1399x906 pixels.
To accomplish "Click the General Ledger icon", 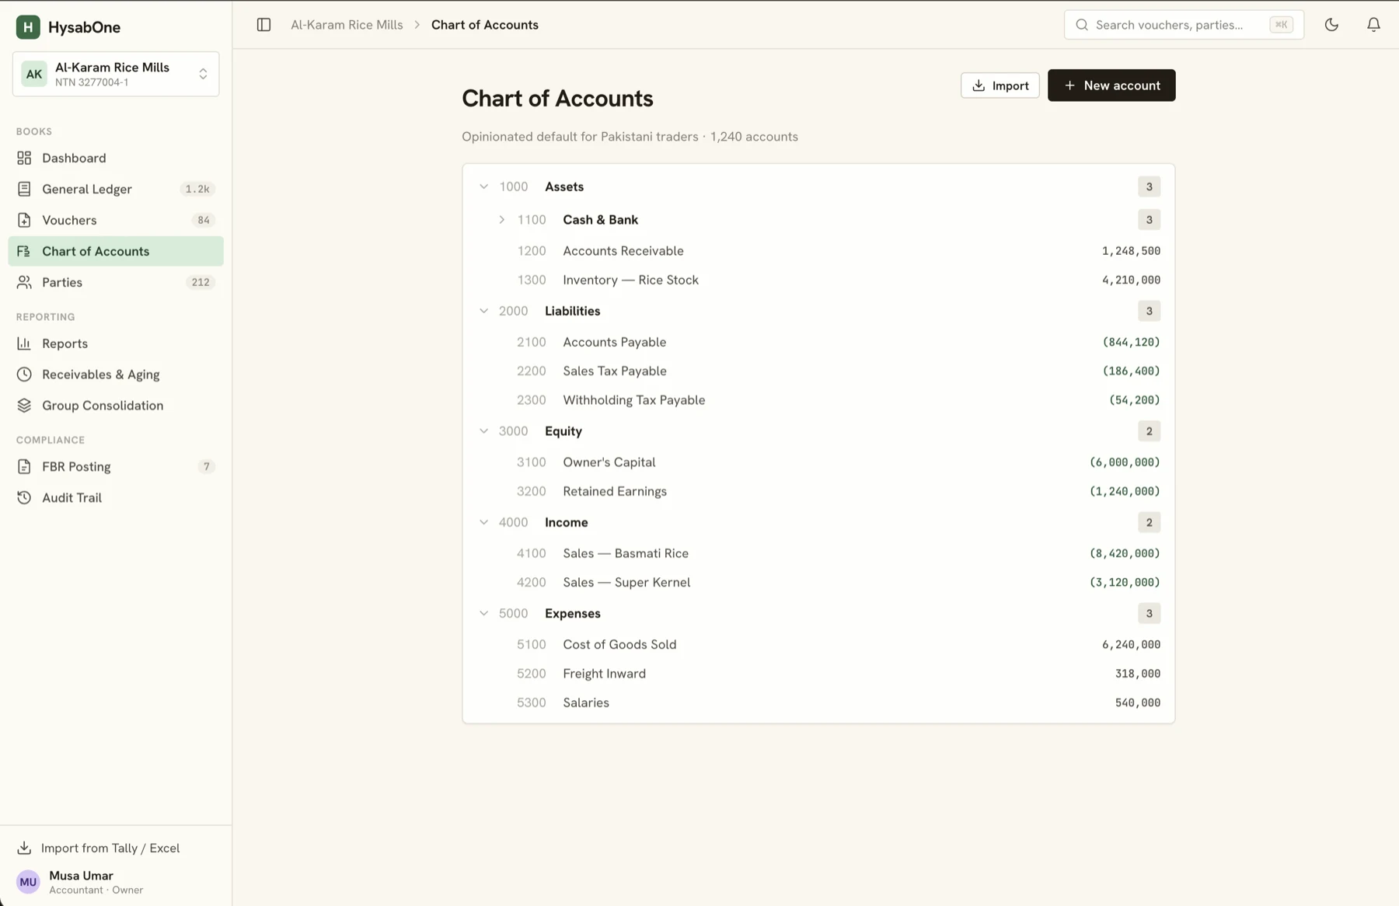I will pyautogui.click(x=24, y=189).
